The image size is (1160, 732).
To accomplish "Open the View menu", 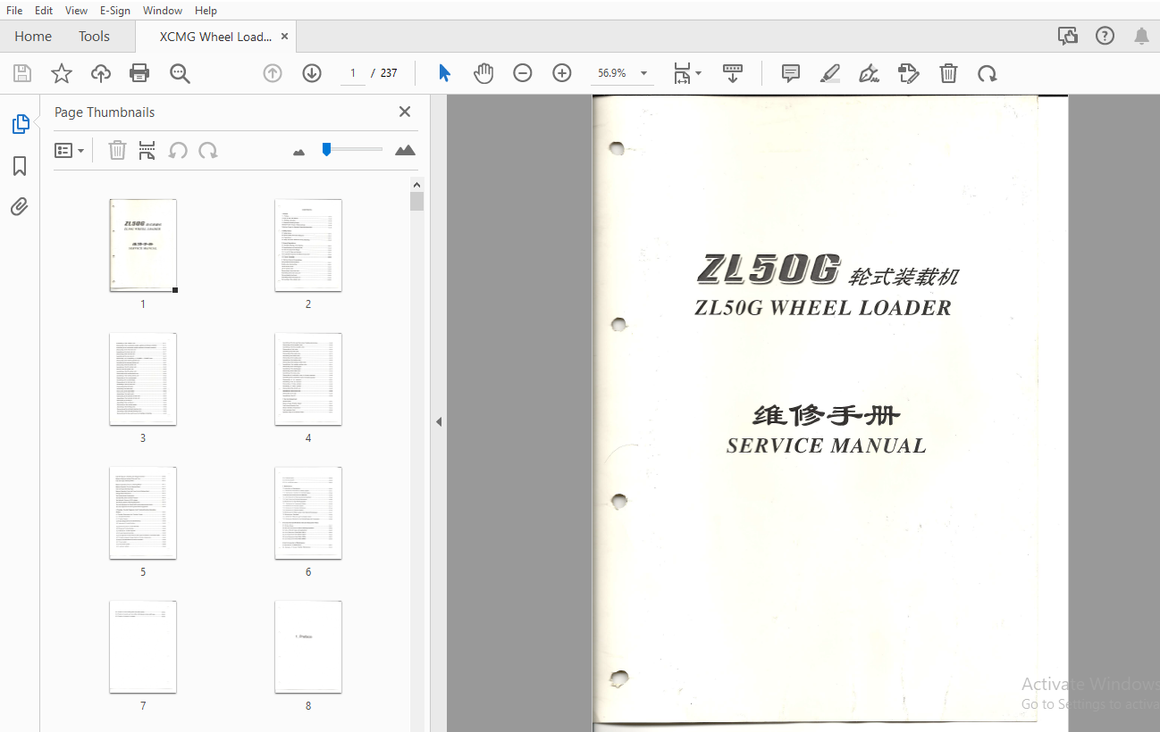I will tap(76, 10).
